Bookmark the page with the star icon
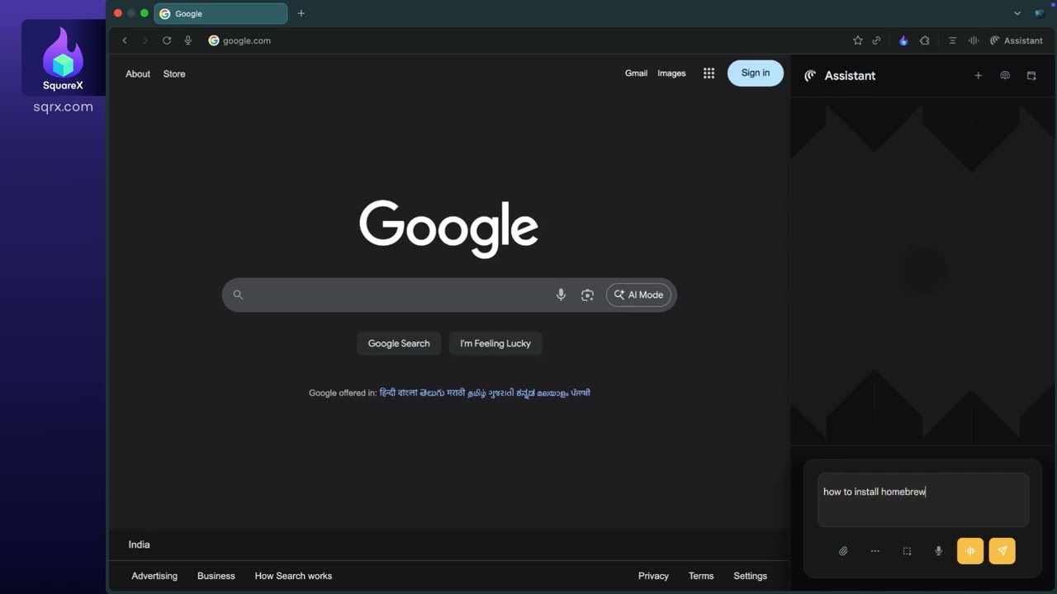Image resolution: width=1057 pixels, height=594 pixels. (858, 40)
